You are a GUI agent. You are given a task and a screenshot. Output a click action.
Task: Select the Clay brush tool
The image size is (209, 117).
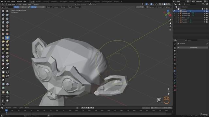pos(3,15)
